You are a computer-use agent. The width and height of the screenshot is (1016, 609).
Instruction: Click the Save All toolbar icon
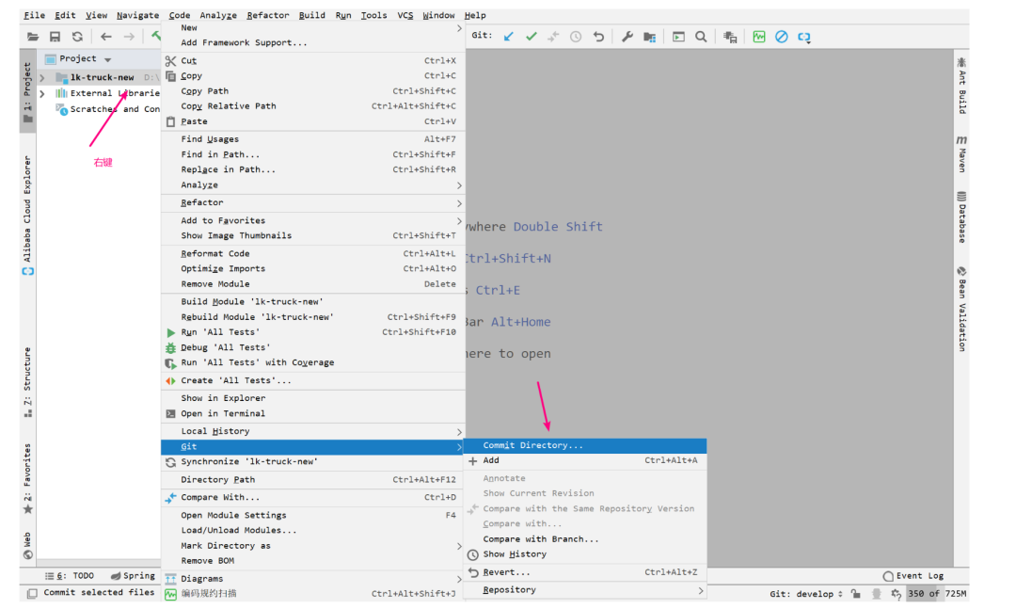coord(56,37)
